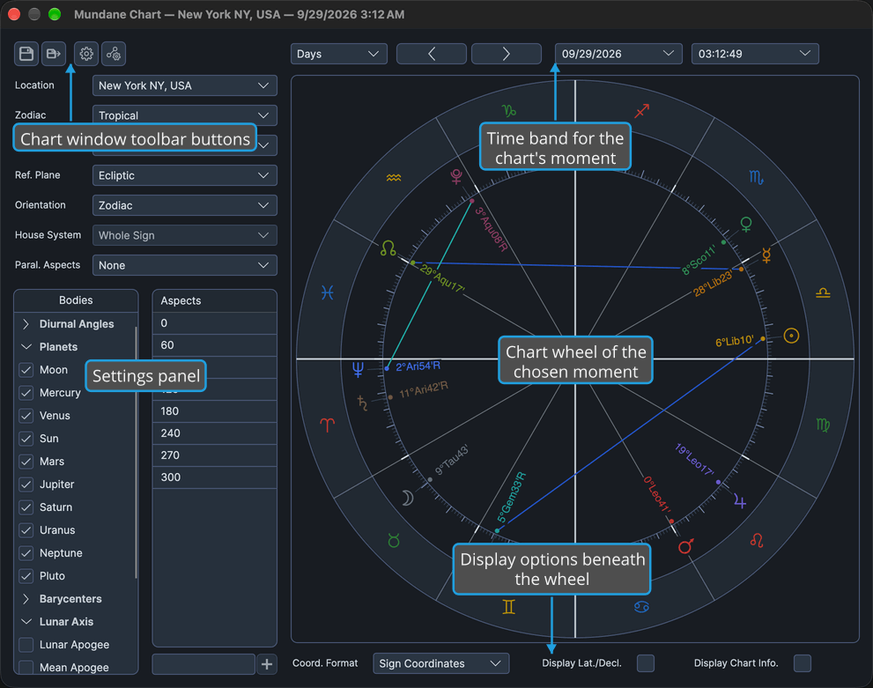
Task: Open the Paral. Aspects dropdown set to None
Action: 185,265
